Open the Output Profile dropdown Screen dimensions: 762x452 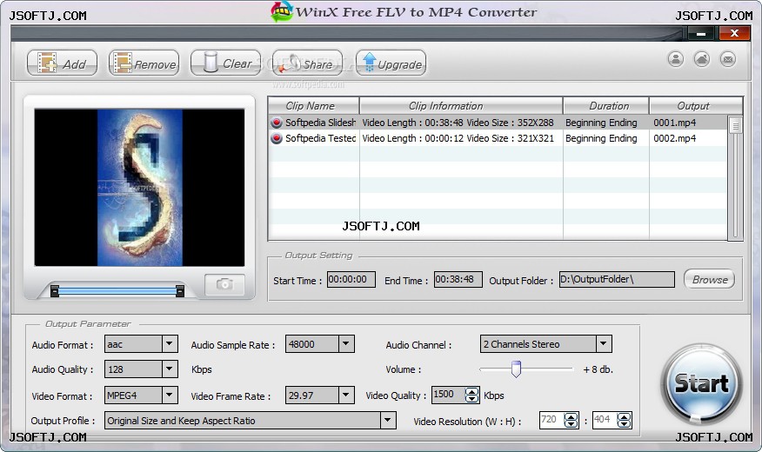tap(388, 421)
